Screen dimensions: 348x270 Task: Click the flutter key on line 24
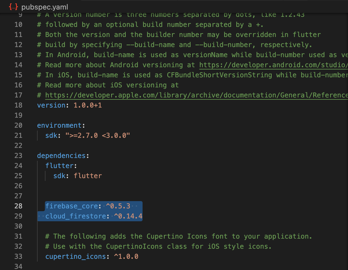point(59,166)
